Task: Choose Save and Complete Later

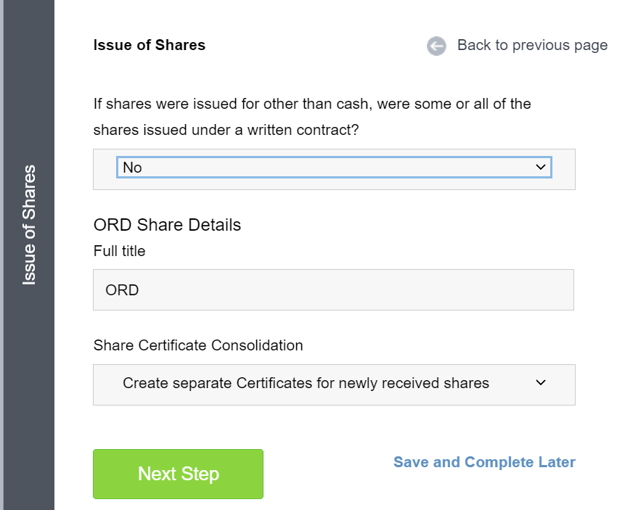Action: tap(484, 462)
